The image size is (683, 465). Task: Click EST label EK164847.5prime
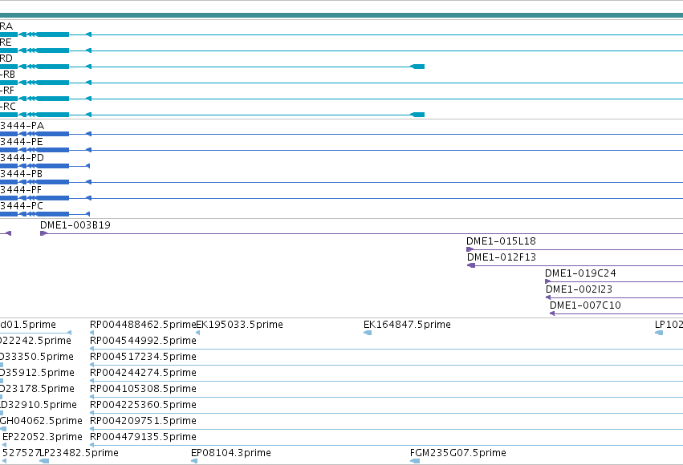(x=407, y=325)
